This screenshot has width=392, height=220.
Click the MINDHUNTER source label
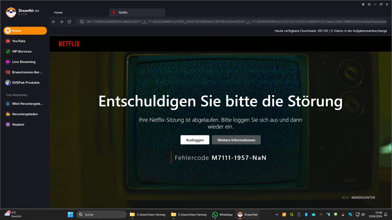pos(363,198)
